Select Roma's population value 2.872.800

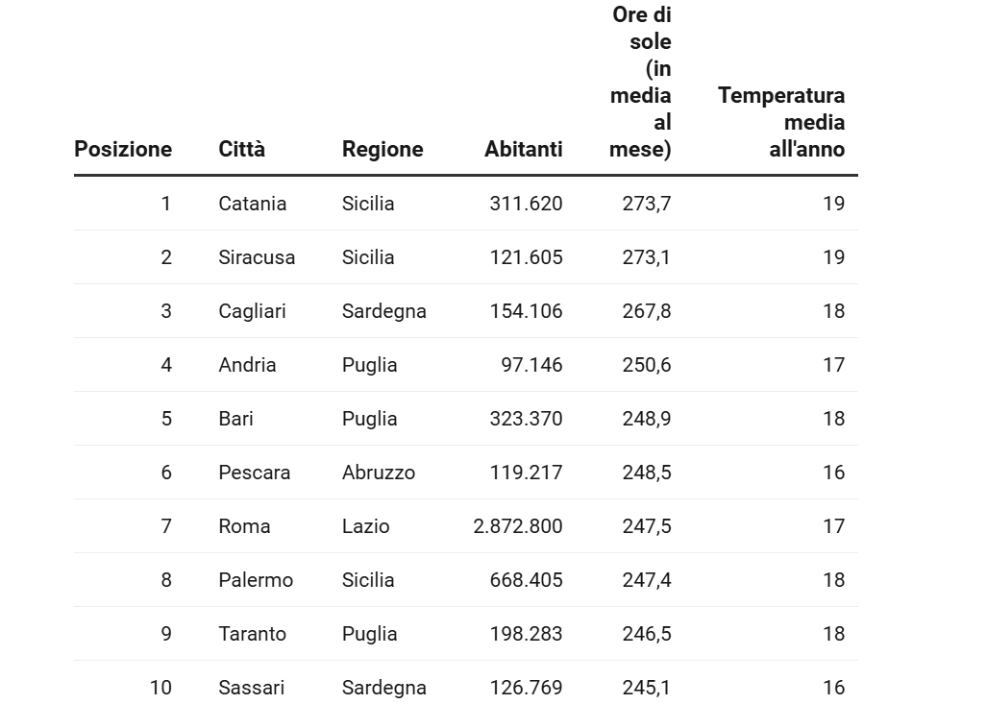(x=518, y=526)
